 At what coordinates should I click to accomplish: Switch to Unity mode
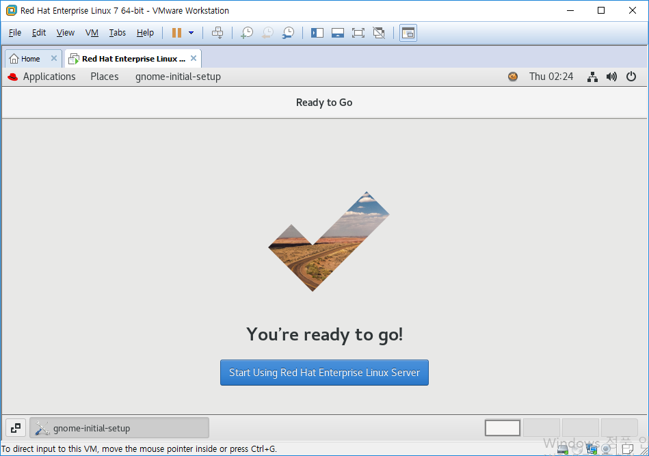tap(379, 33)
